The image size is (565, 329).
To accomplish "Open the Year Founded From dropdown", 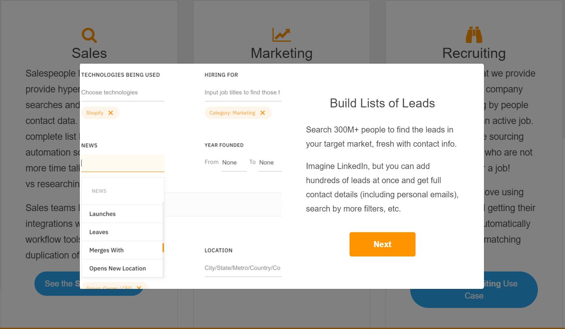I will point(234,162).
